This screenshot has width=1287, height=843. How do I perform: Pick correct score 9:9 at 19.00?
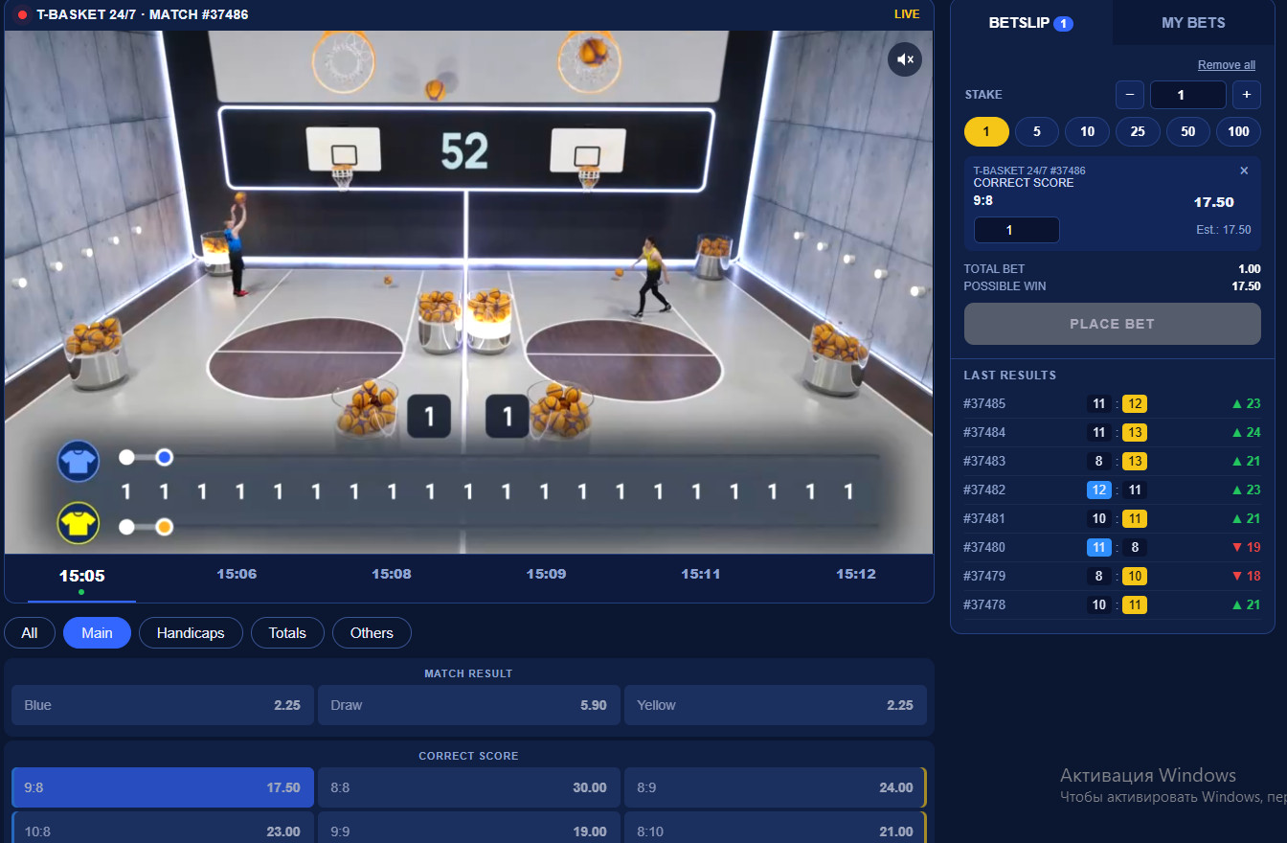(469, 830)
